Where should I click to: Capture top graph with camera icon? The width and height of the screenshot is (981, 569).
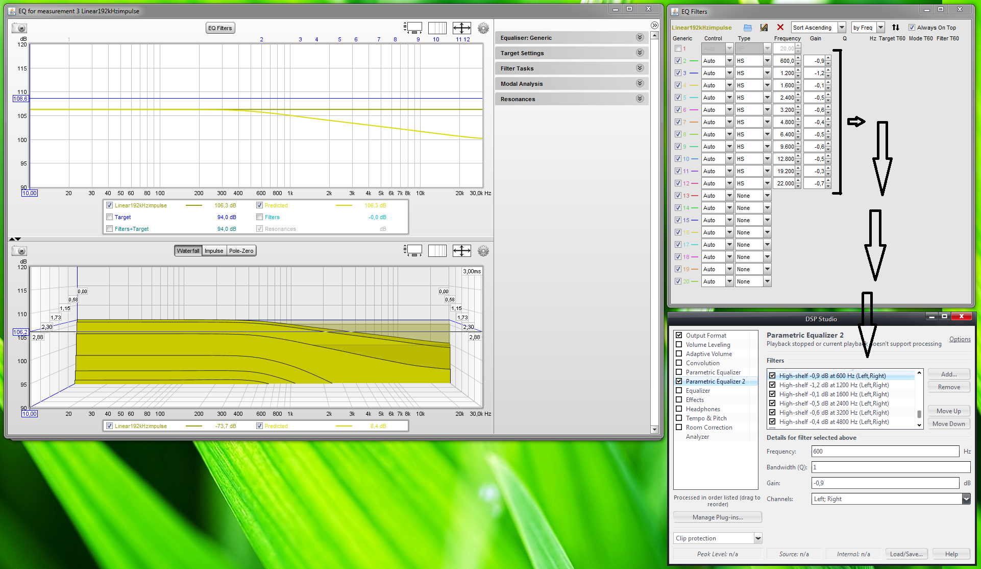(19, 28)
